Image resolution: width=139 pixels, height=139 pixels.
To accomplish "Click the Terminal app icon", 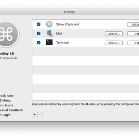I will [49, 42].
